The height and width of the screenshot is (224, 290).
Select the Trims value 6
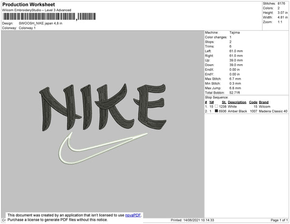point(230,46)
